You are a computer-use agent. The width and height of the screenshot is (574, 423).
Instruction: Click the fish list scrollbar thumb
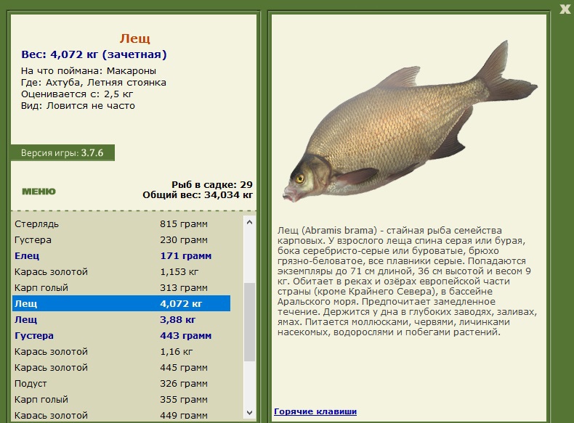pyautogui.click(x=250, y=321)
